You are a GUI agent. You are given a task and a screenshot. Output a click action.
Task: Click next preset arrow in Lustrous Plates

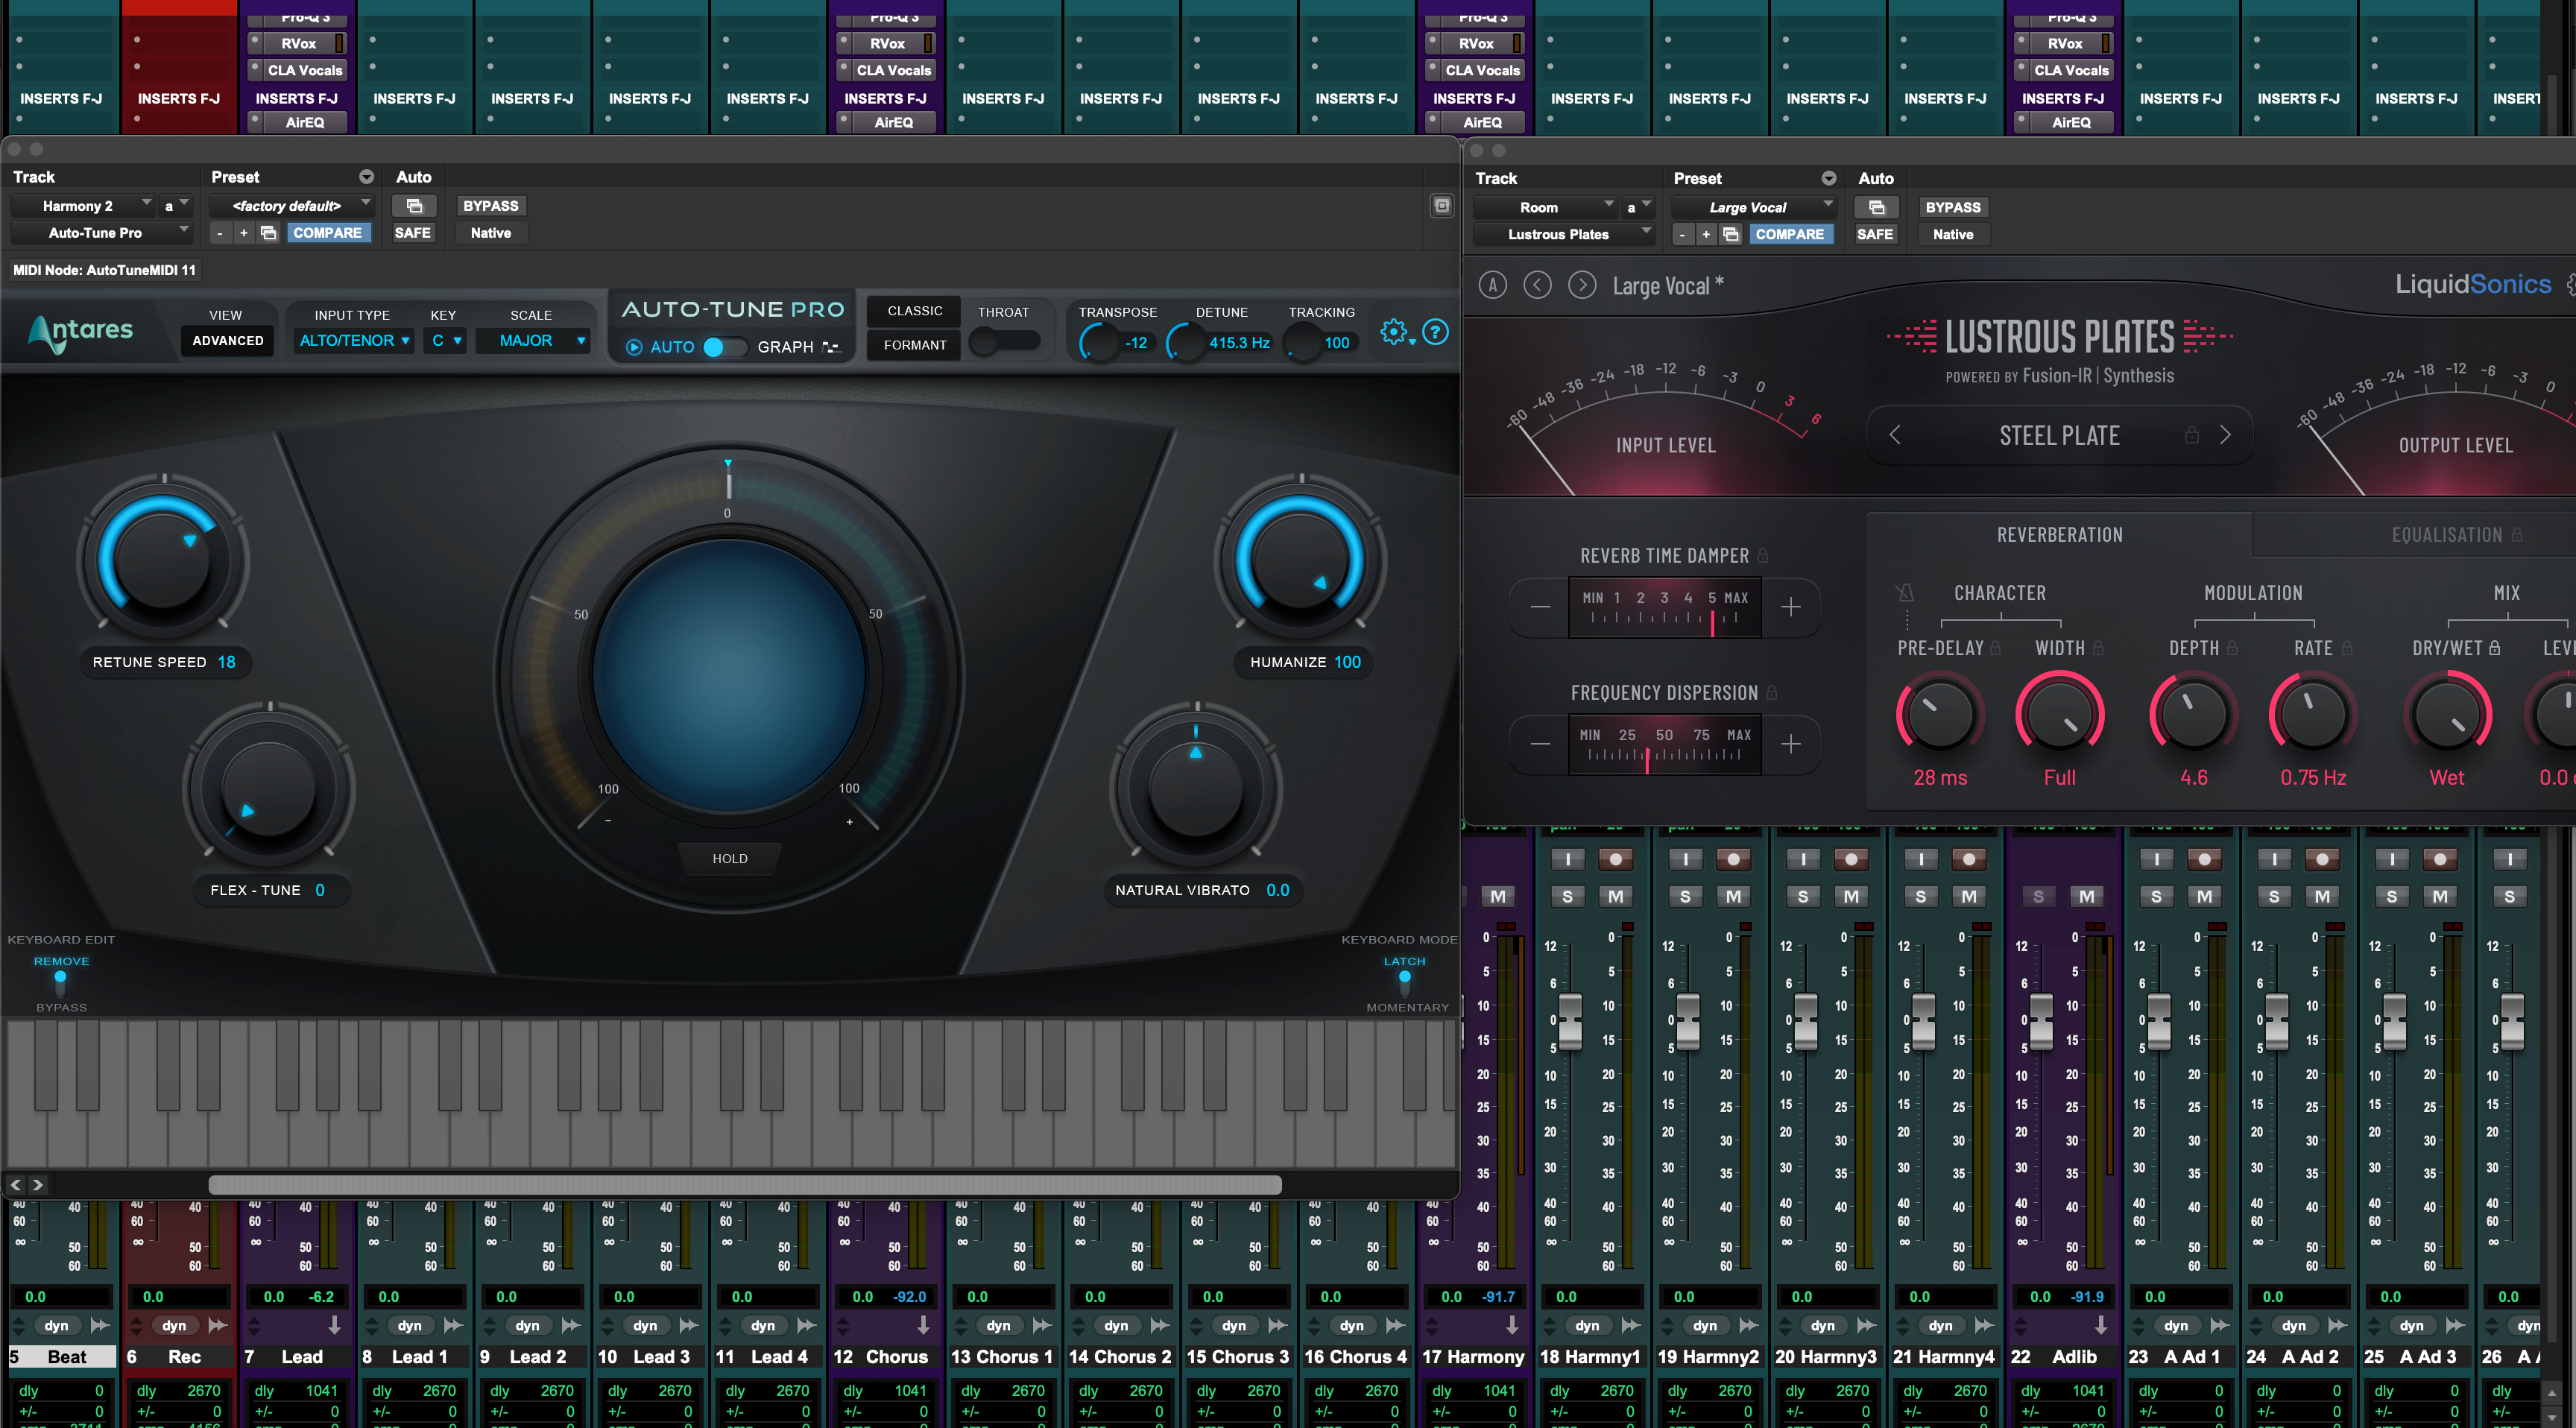1582,286
